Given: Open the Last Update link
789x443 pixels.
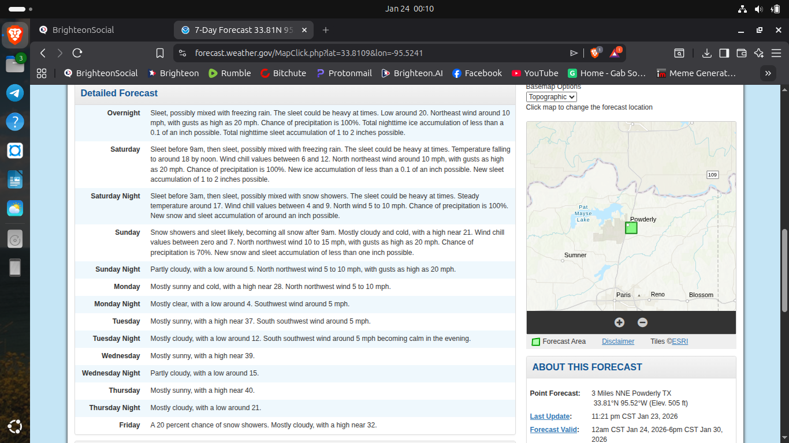Looking at the screenshot, I should 550,416.
